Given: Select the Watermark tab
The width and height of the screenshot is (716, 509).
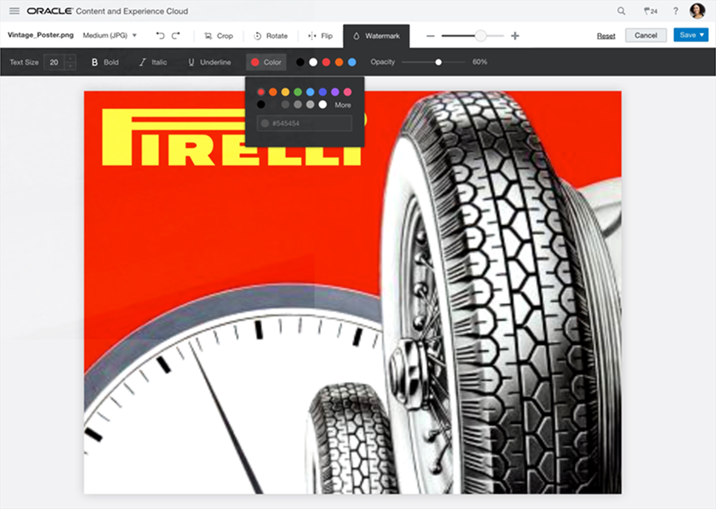Looking at the screenshot, I should 376,36.
